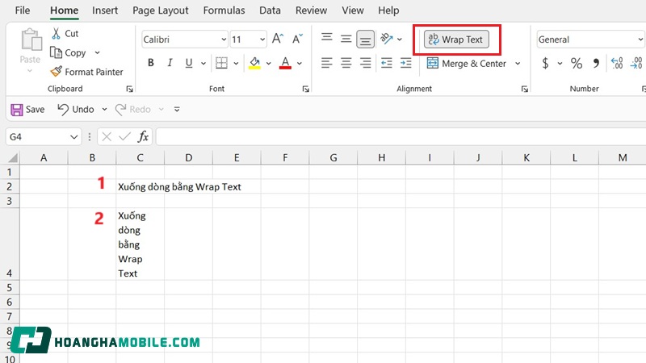This screenshot has width=646, height=363.
Task: Click the Insert Function fx icon
Action: point(143,136)
